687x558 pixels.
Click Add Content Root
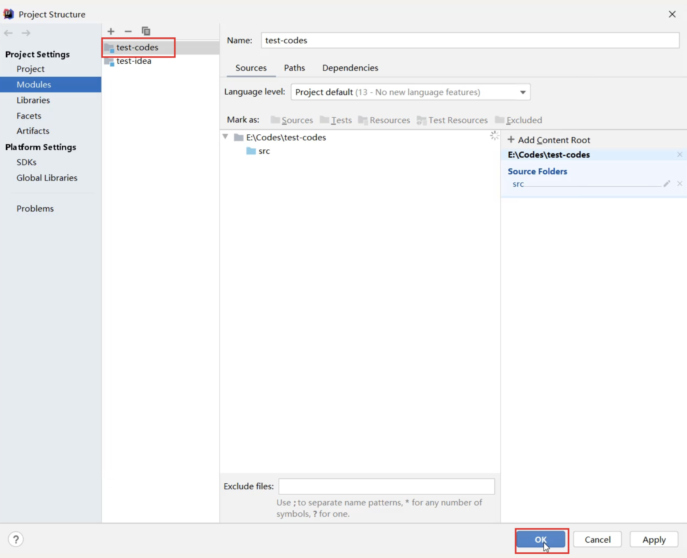coord(549,140)
